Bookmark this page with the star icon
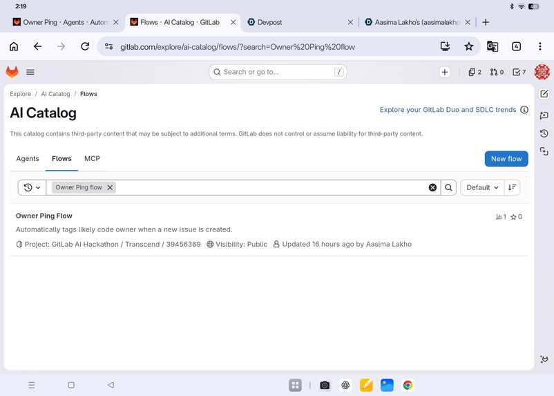The image size is (554, 396). (469, 46)
